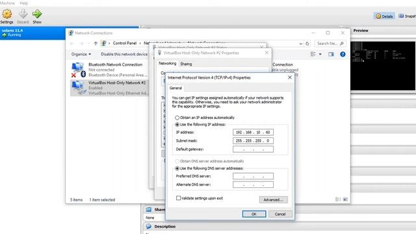Open the view options dropdown arrow

pyautogui.click(x=320, y=54)
